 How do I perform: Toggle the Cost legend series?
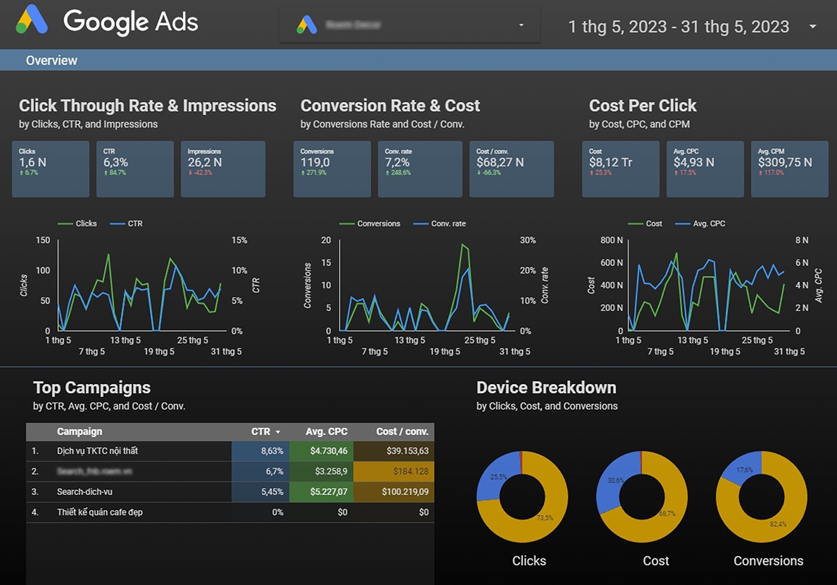point(645,223)
